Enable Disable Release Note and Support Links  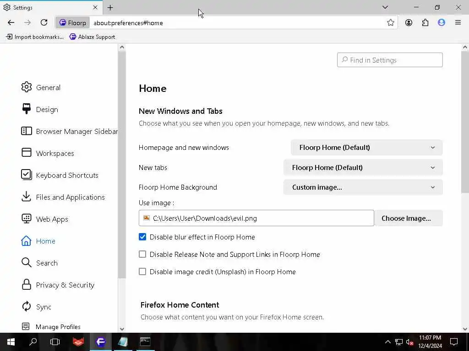point(142,254)
